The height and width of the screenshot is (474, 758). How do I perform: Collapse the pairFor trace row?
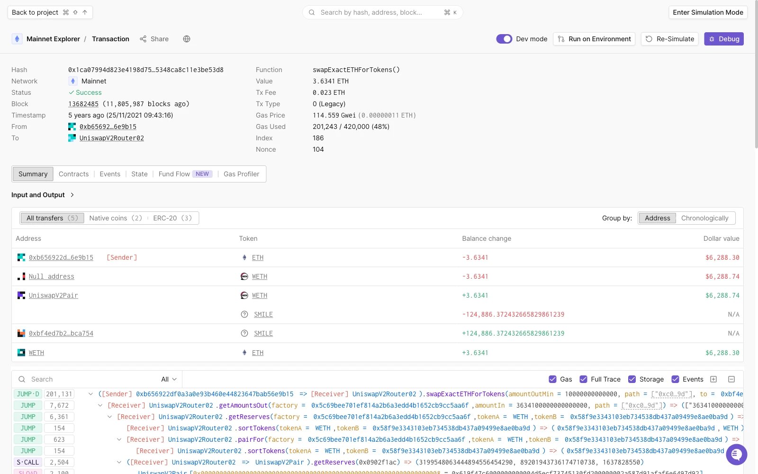click(119, 439)
